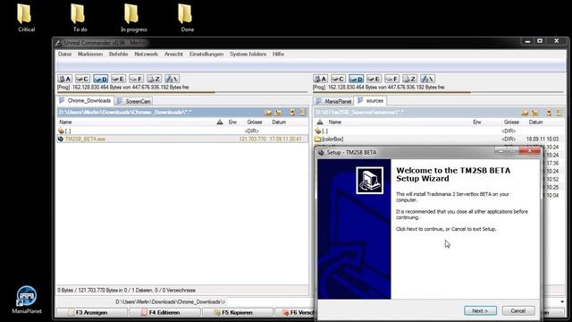Sort right panel by Grösse column
The image size is (572, 322).
pos(511,122)
